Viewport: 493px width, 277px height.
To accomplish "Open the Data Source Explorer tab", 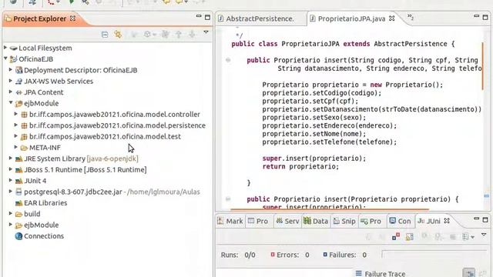I will click(316, 221).
